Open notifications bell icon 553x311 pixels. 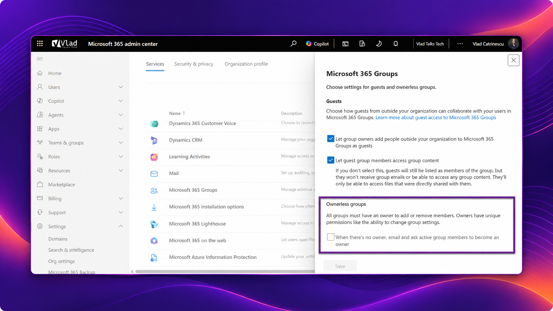(396, 44)
